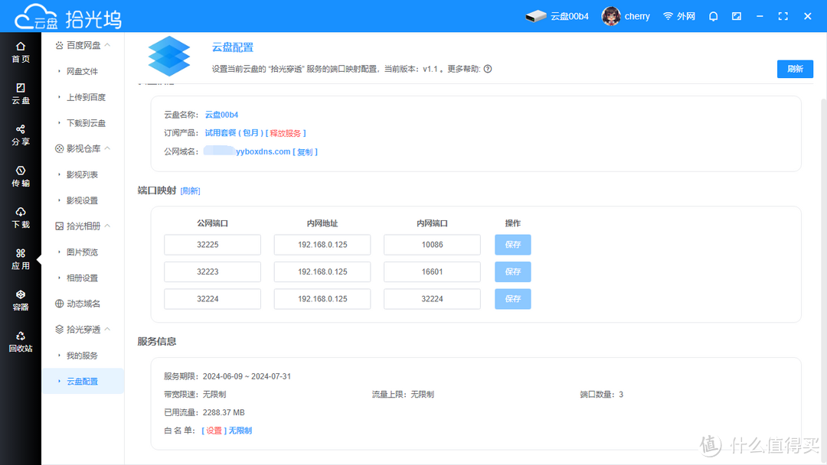This screenshot has height=465, width=827.
Task: Select 我的服务 in the side menu
Action: point(82,356)
